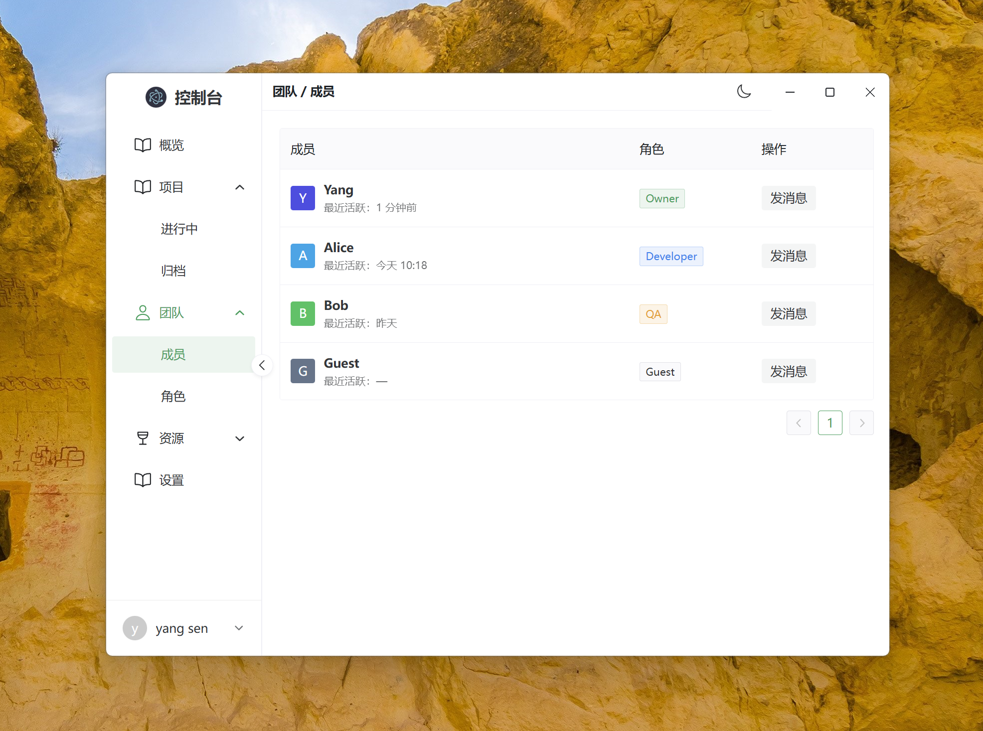This screenshot has height=731, width=983.
Task: Expand the 资源 section
Action: tap(240, 439)
